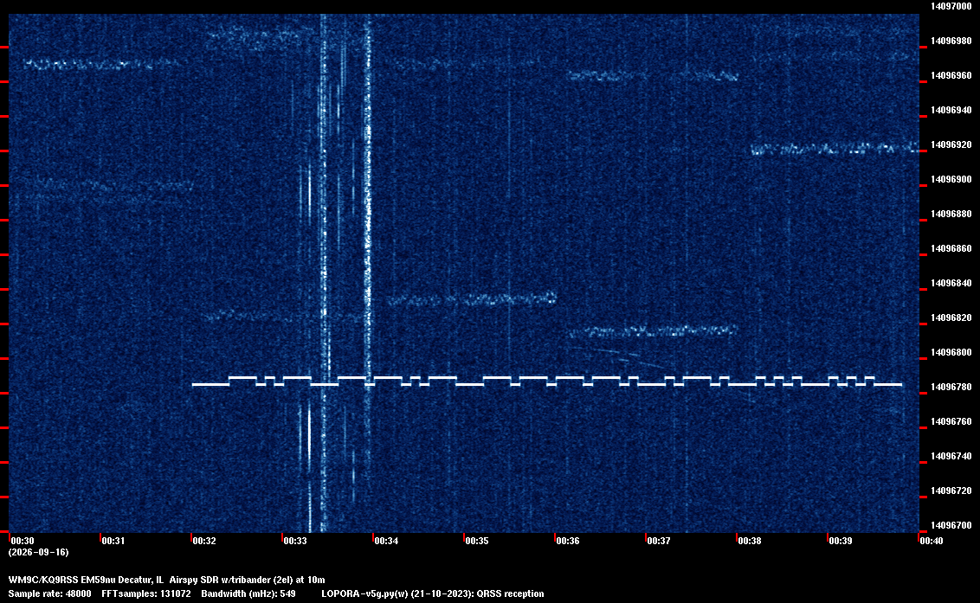Click the Bandwidth (mHz): 549 text

[x=248, y=593]
